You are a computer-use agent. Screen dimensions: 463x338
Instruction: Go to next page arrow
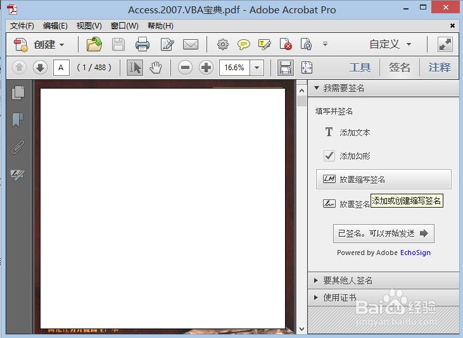point(40,68)
